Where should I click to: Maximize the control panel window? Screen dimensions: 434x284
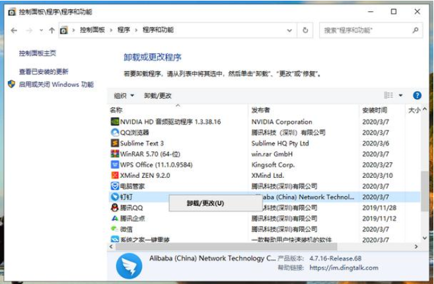(394, 12)
